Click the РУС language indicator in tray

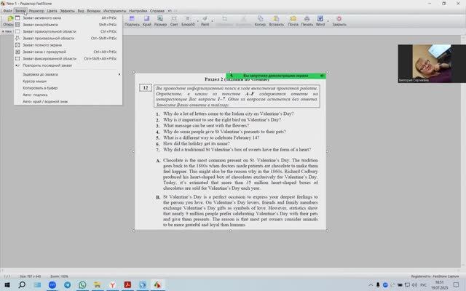(423, 285)
